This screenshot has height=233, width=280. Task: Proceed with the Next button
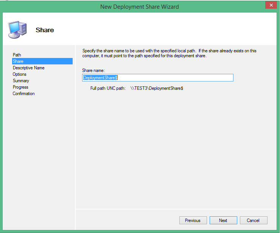223,220
